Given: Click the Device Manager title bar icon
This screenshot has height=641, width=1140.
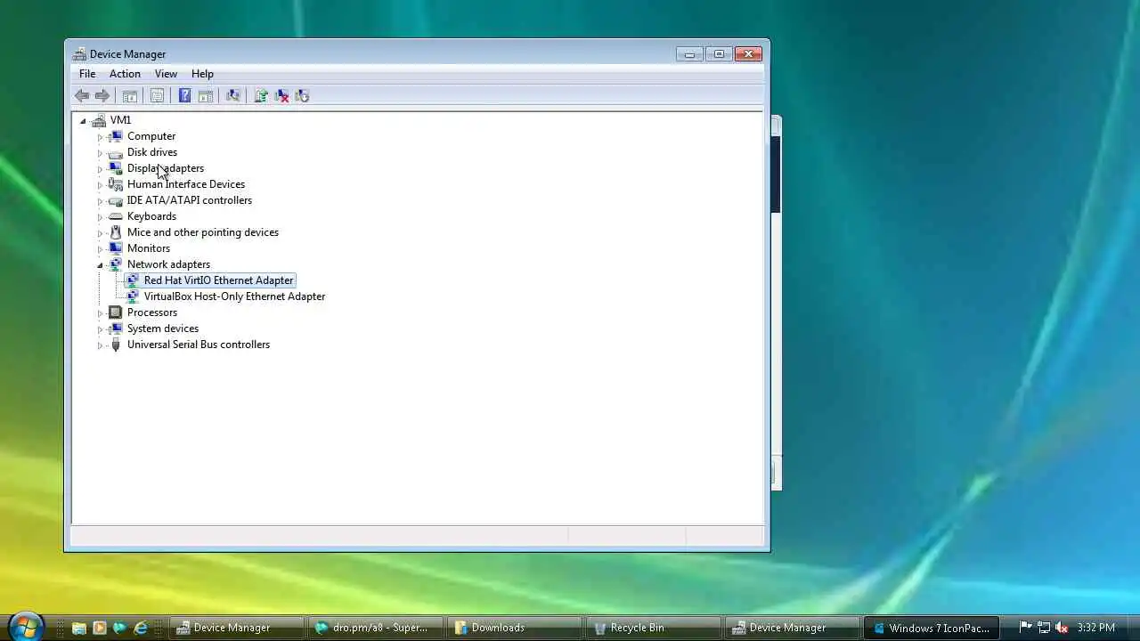Looking at the screenshot, I should point(79,54).
